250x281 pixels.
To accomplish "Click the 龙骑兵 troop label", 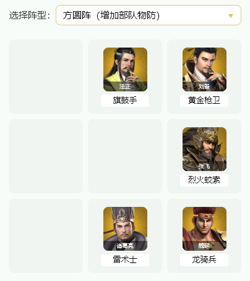I will (204, 260).
